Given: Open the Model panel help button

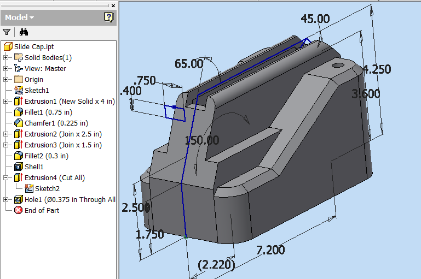Looking at the screenshot, I should [x=108, y=17].
